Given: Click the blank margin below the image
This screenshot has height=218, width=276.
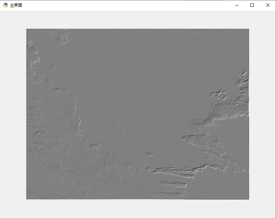Looking at the screenshot, I should coord(138,208).
